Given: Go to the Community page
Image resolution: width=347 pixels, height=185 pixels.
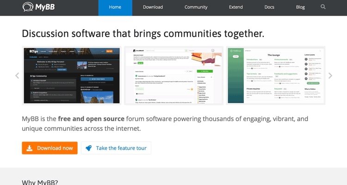Looking at the screenshot, I should [x=196, y=8].
